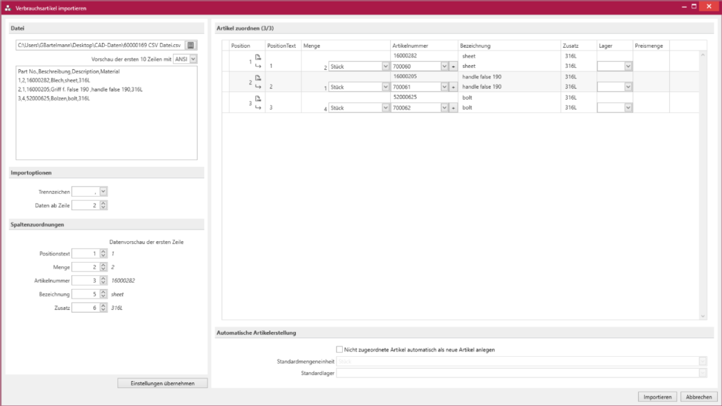
Task: Open the file browse icon next to CSV path
Action: point(191,45)
